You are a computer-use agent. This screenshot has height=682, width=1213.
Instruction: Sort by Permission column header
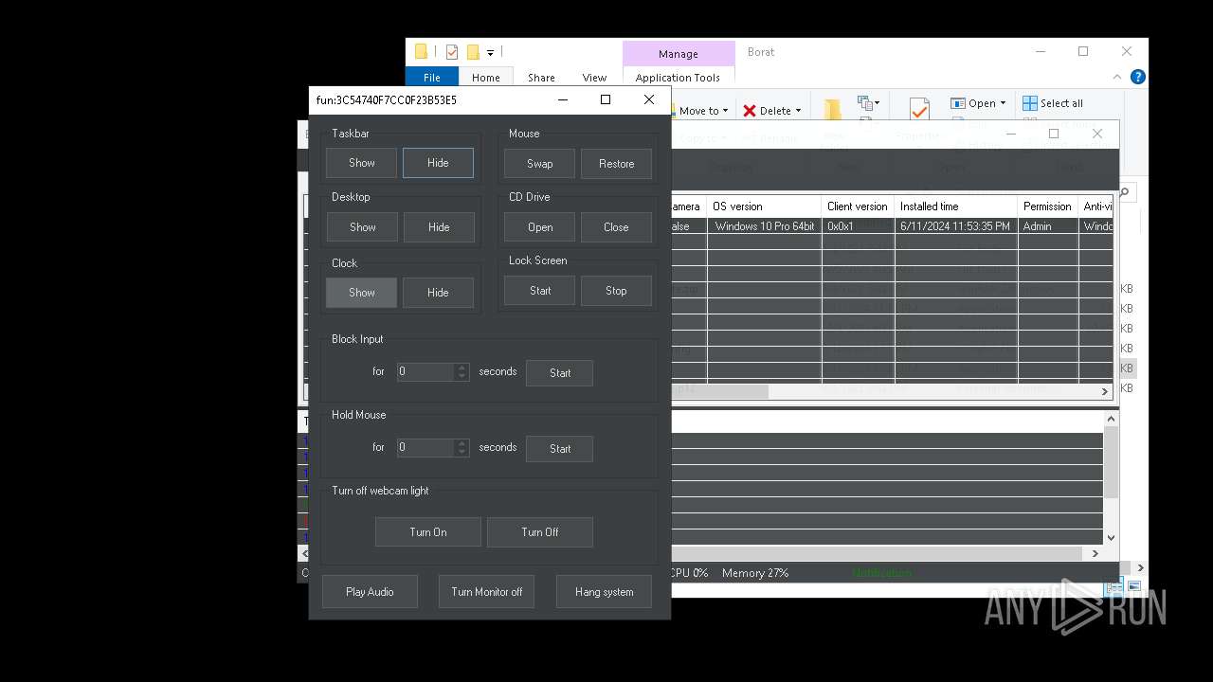1048,206
